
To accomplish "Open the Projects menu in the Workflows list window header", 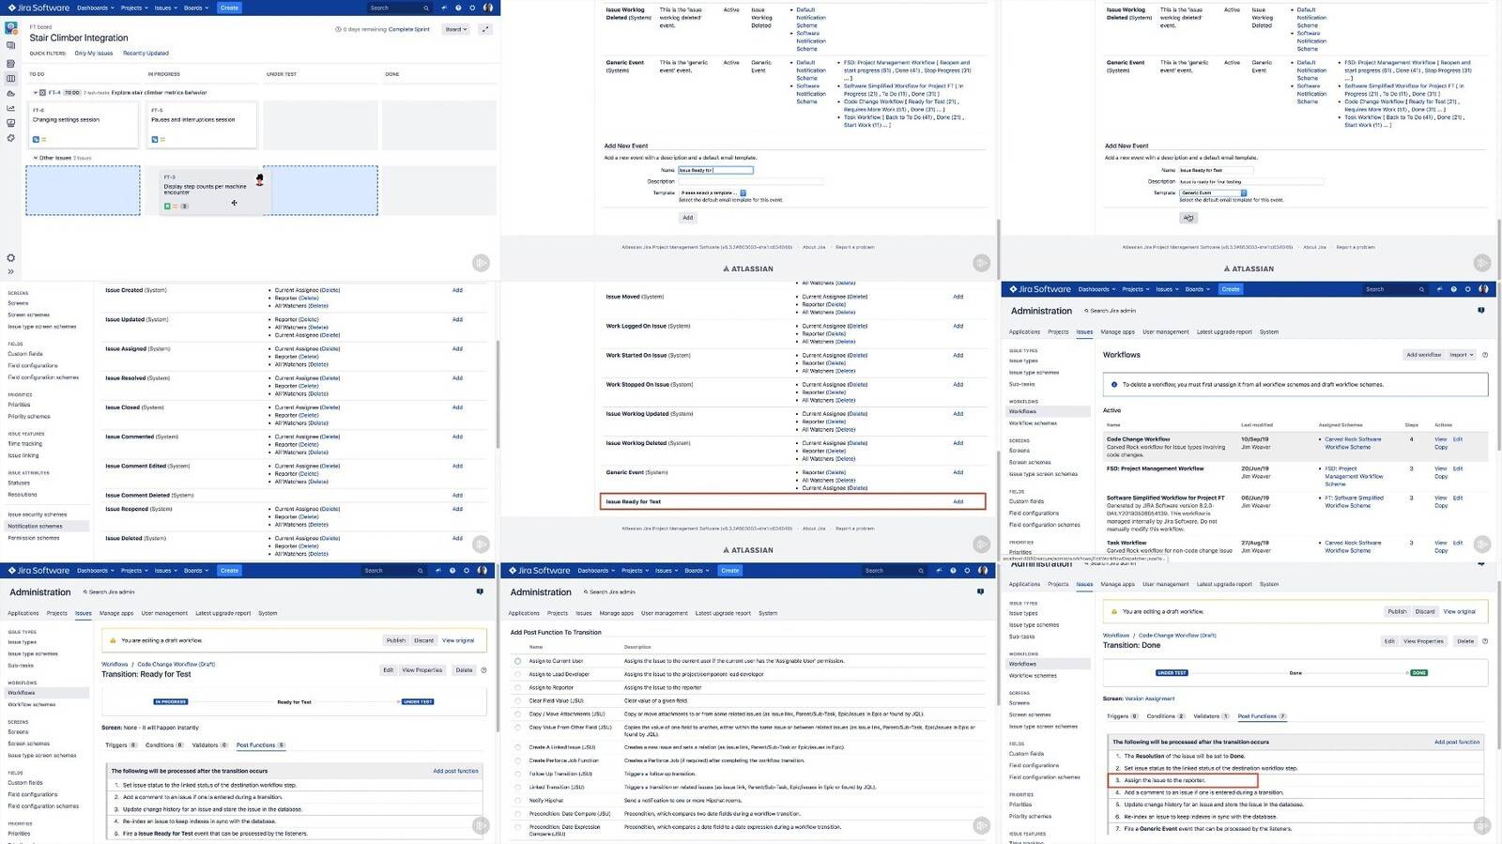I will click(x=1136, y=289).
